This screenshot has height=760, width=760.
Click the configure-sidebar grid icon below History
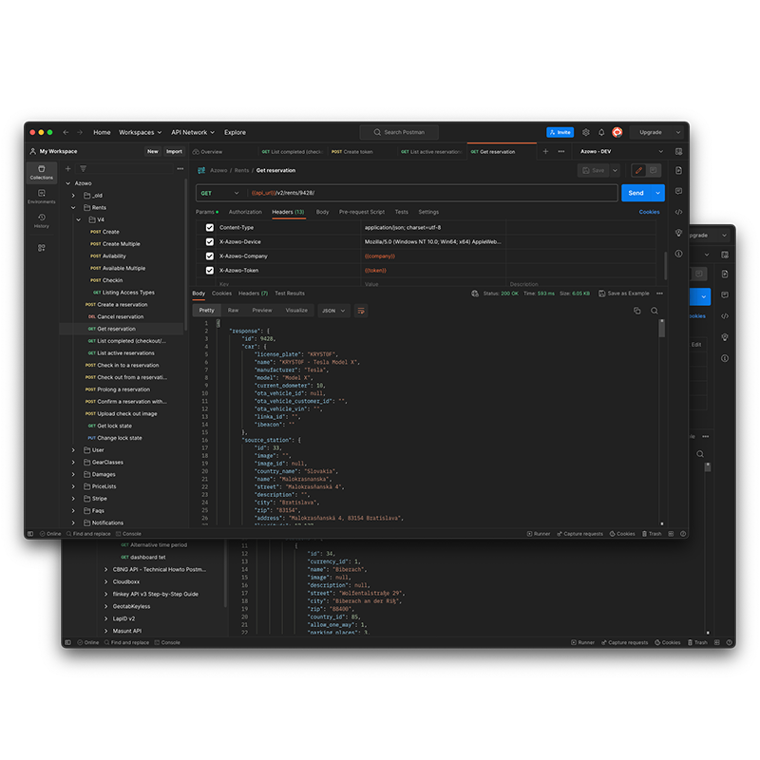click(42, 248)
